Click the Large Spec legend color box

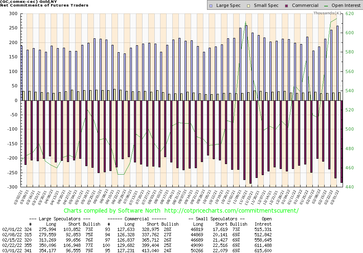click(x=210, y=6)
